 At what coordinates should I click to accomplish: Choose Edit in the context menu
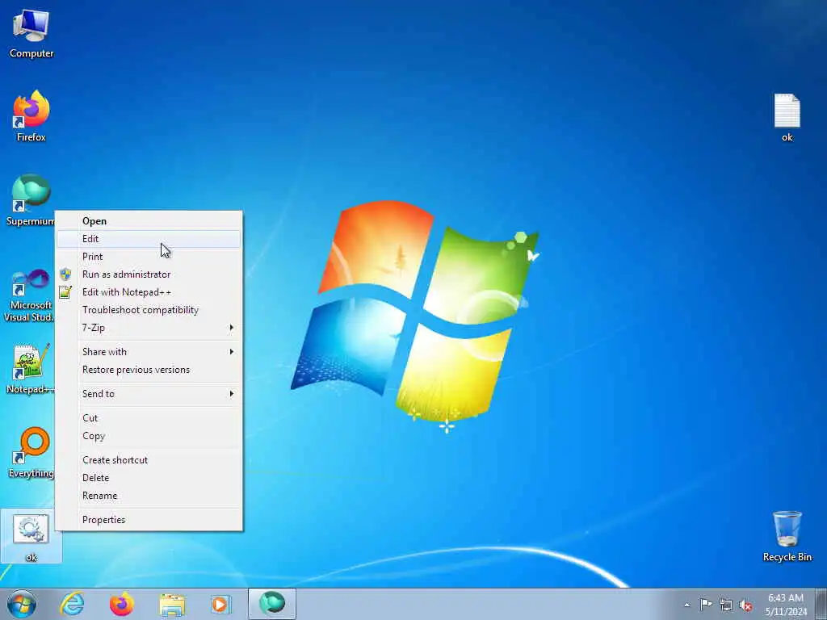pos(149,239)
